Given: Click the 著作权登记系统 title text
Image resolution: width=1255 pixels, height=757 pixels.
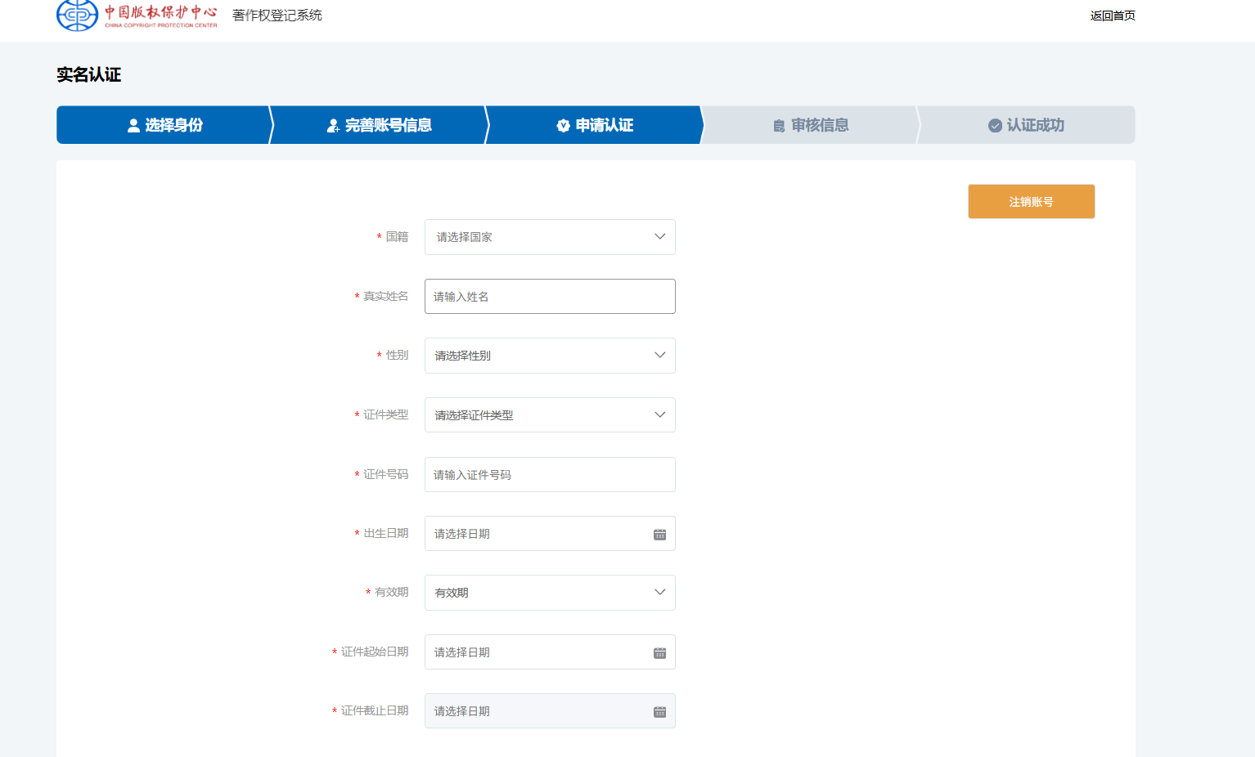Looking at the screenshot, I should click(277, 16).
